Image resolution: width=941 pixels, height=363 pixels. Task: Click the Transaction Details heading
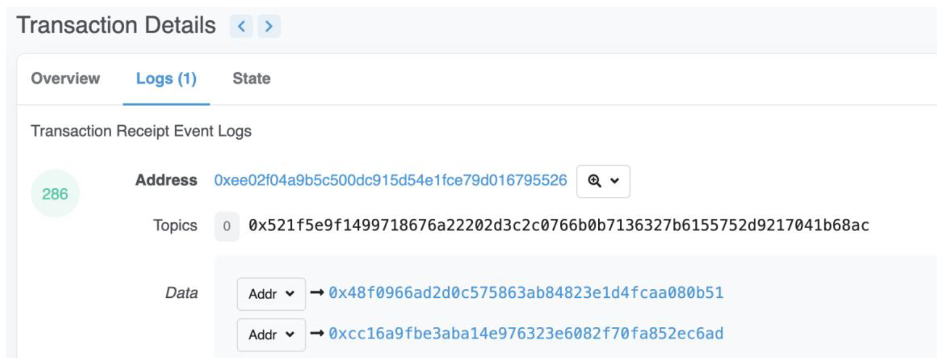pyautogui.click(x=116, y=25)
